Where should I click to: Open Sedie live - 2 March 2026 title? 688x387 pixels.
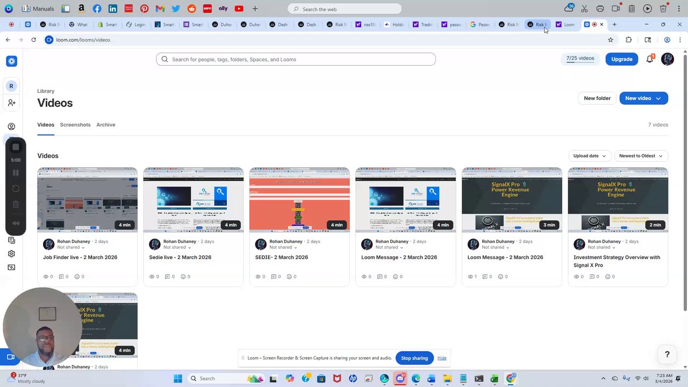pos(180,257)
